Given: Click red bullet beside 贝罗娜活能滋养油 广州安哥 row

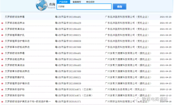Looking at the screenshot, I should click(2, 59).
